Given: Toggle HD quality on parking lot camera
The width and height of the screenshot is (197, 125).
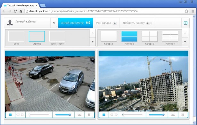Looking at the screenshot, I should pos(79,114).
